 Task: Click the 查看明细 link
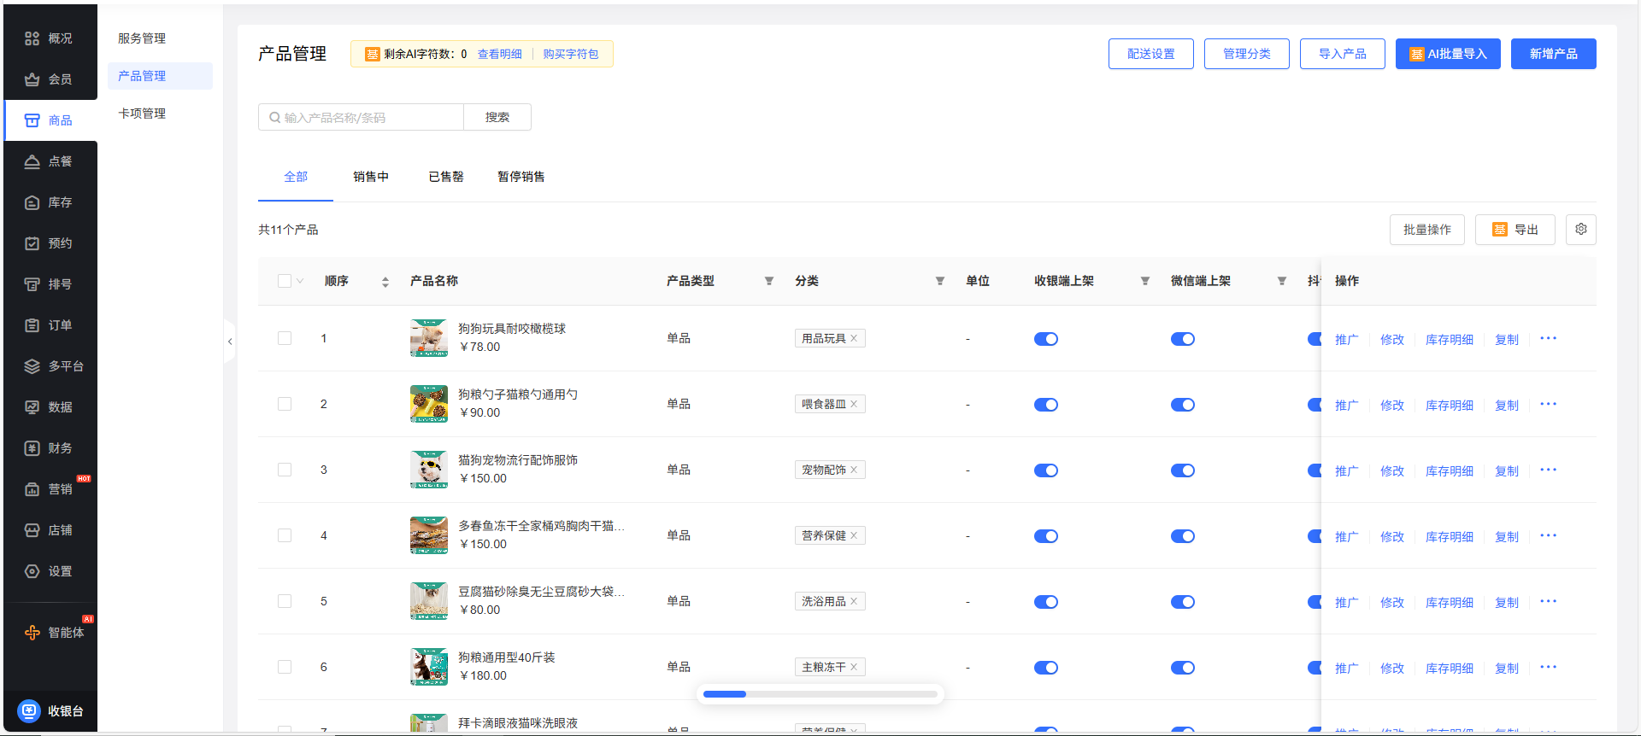[x=499, y=54]
